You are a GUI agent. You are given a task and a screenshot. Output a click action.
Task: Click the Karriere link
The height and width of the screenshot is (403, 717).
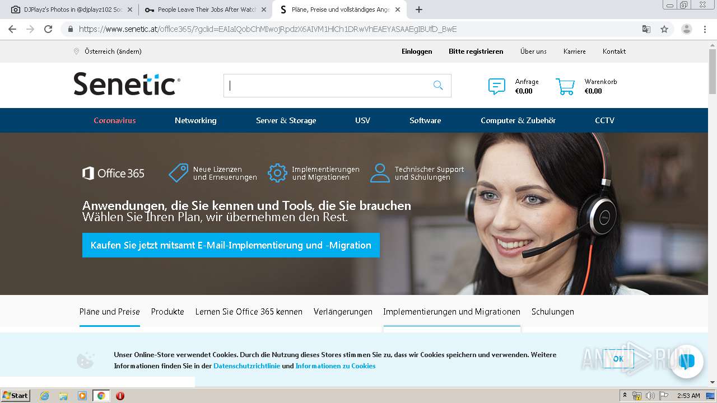coord(575,51)
